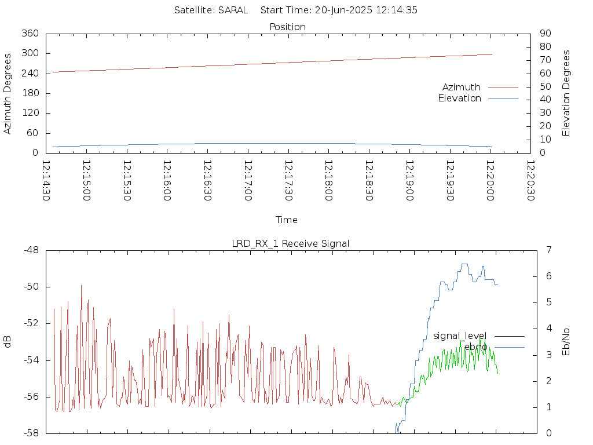
Task: Click the 'signal_level' legend entry text
Action: tap(459, 336)
